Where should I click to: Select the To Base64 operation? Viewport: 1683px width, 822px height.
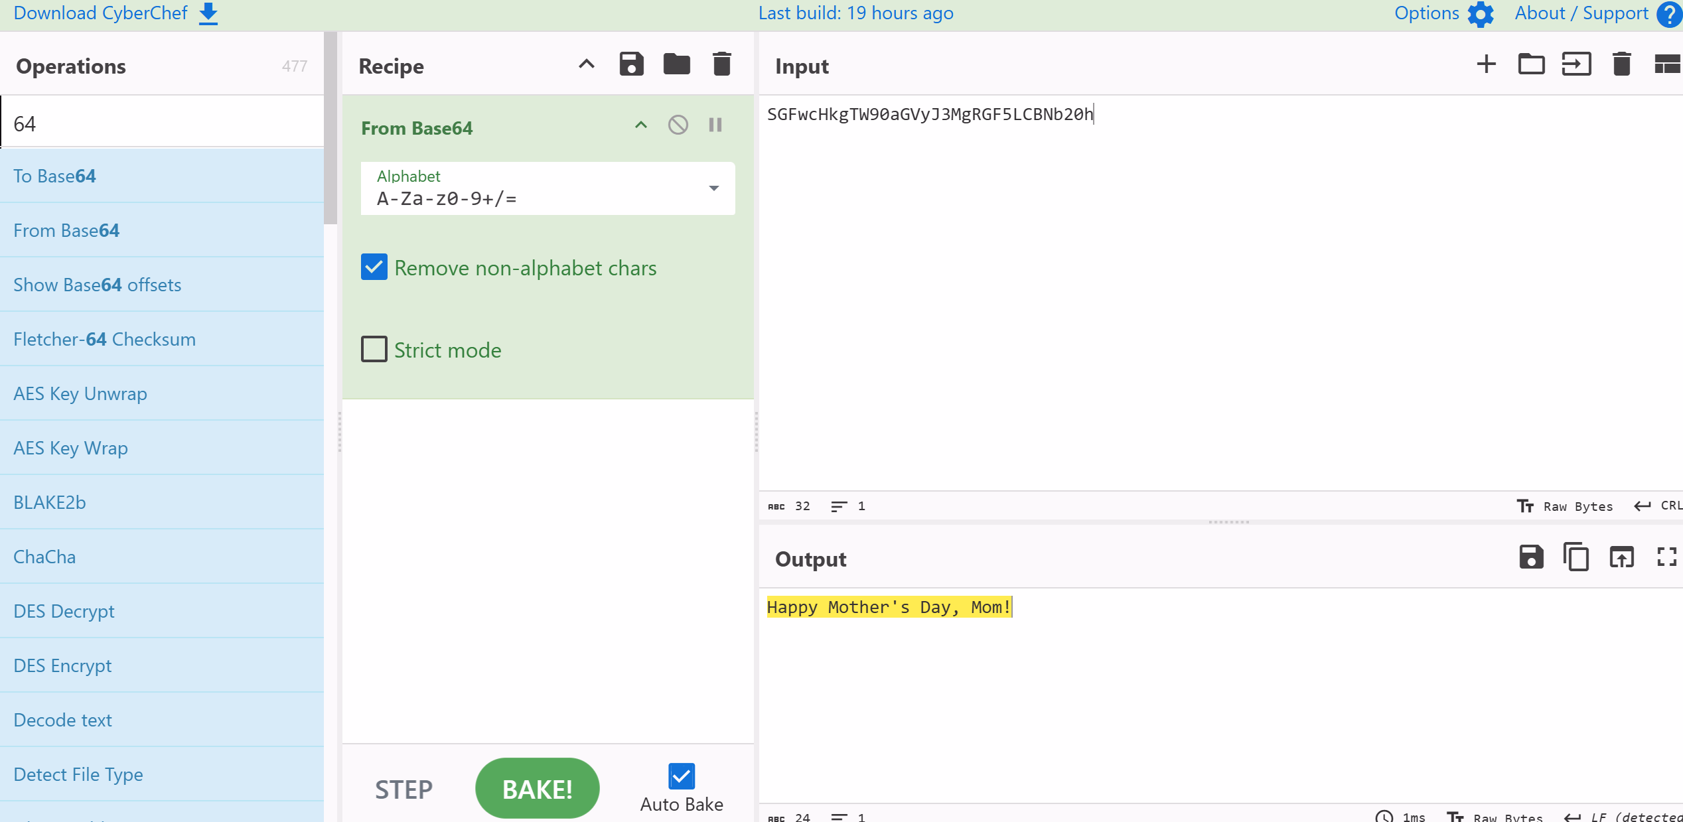(x=162, y=176)
